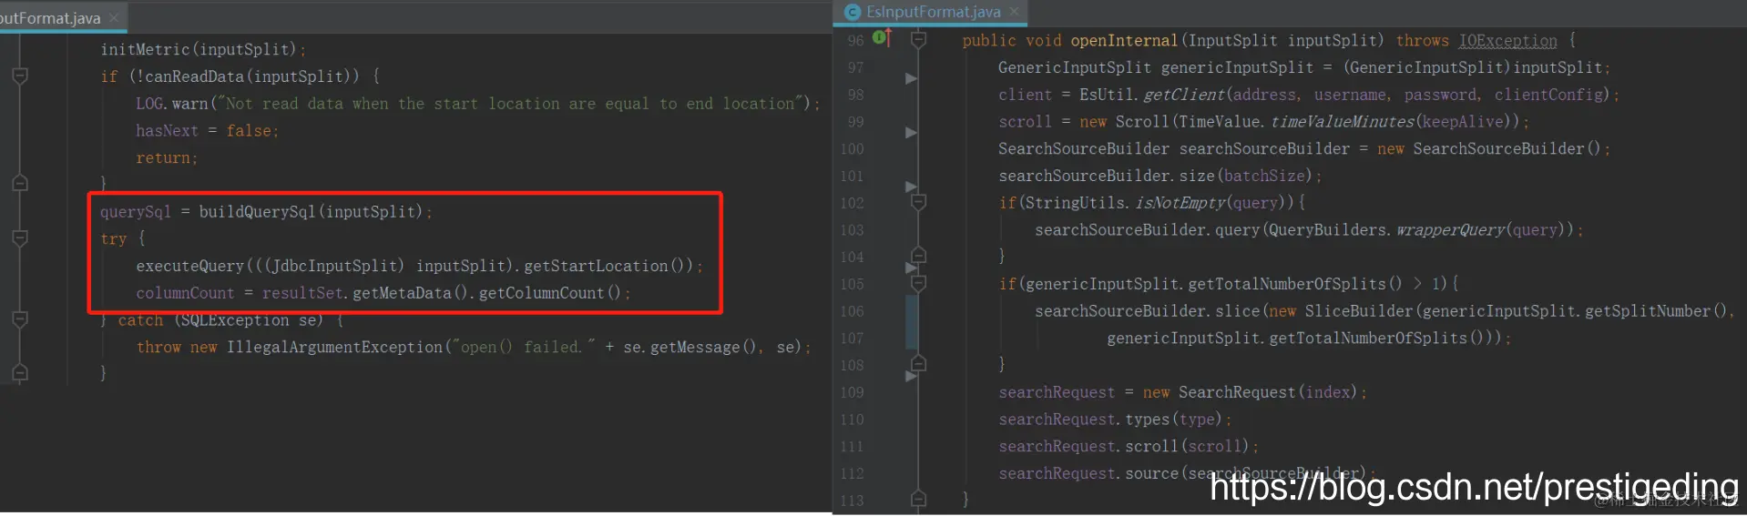Click 'initMetric(inputSplit)' in left editor
1747x516 pixels.
point(199,49)
